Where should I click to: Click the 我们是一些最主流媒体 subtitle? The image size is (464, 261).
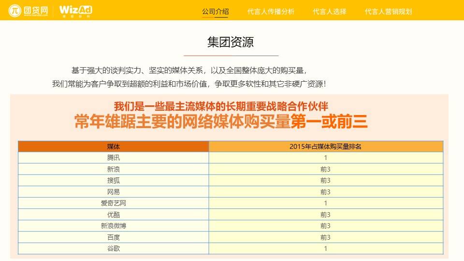221,106
